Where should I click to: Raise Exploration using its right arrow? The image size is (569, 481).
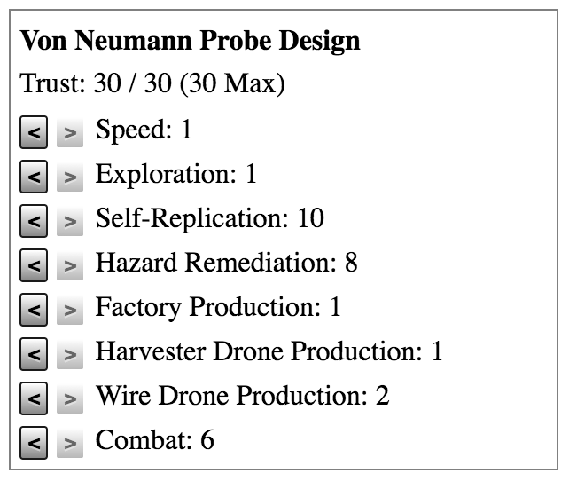69,177
